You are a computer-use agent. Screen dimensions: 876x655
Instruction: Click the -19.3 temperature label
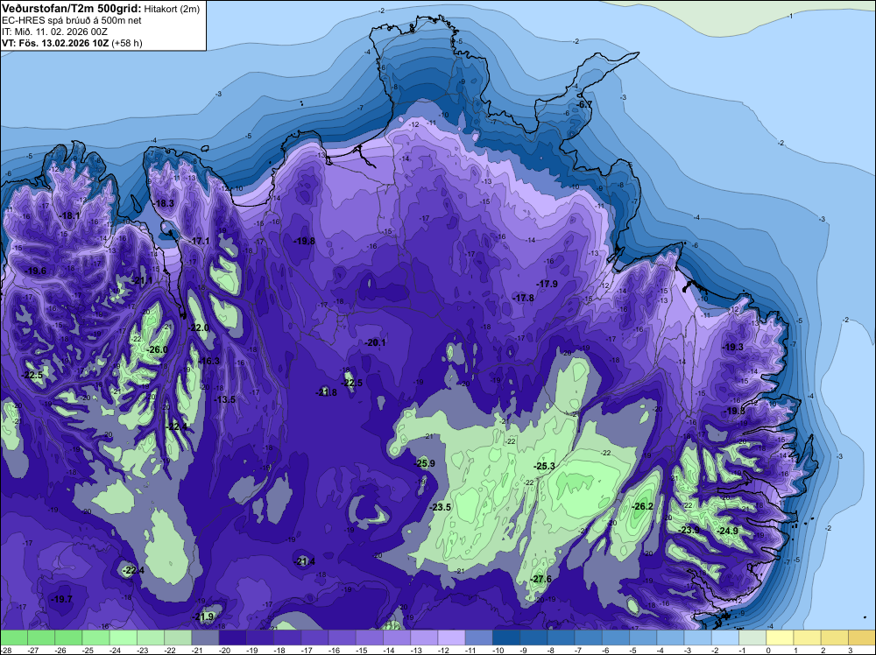click(733, 347)
